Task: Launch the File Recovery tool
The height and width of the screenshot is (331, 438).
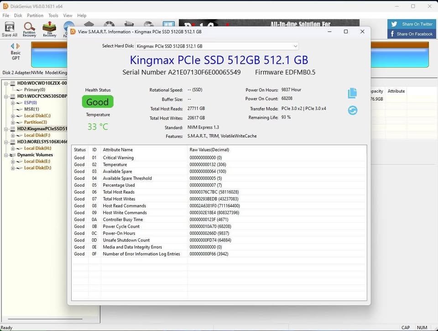Action: click(49, 29)
